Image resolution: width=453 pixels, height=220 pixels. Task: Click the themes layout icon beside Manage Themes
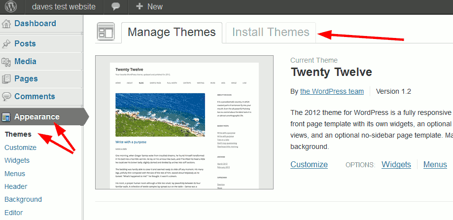106,31
